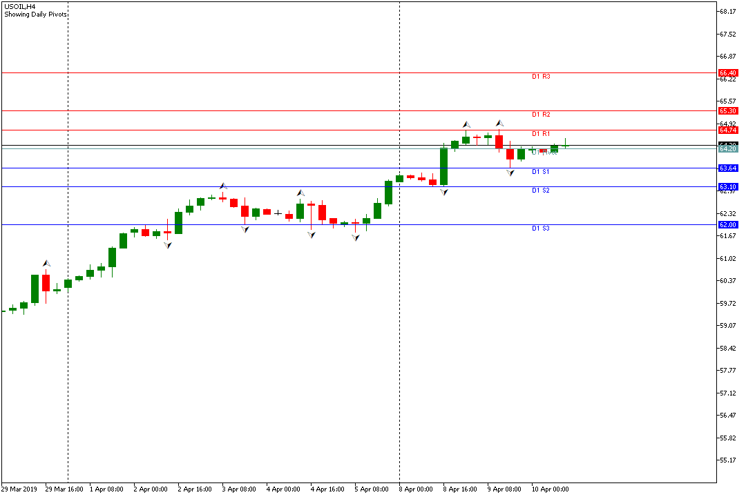Click the red 66.40 price tag

(727, 72)
